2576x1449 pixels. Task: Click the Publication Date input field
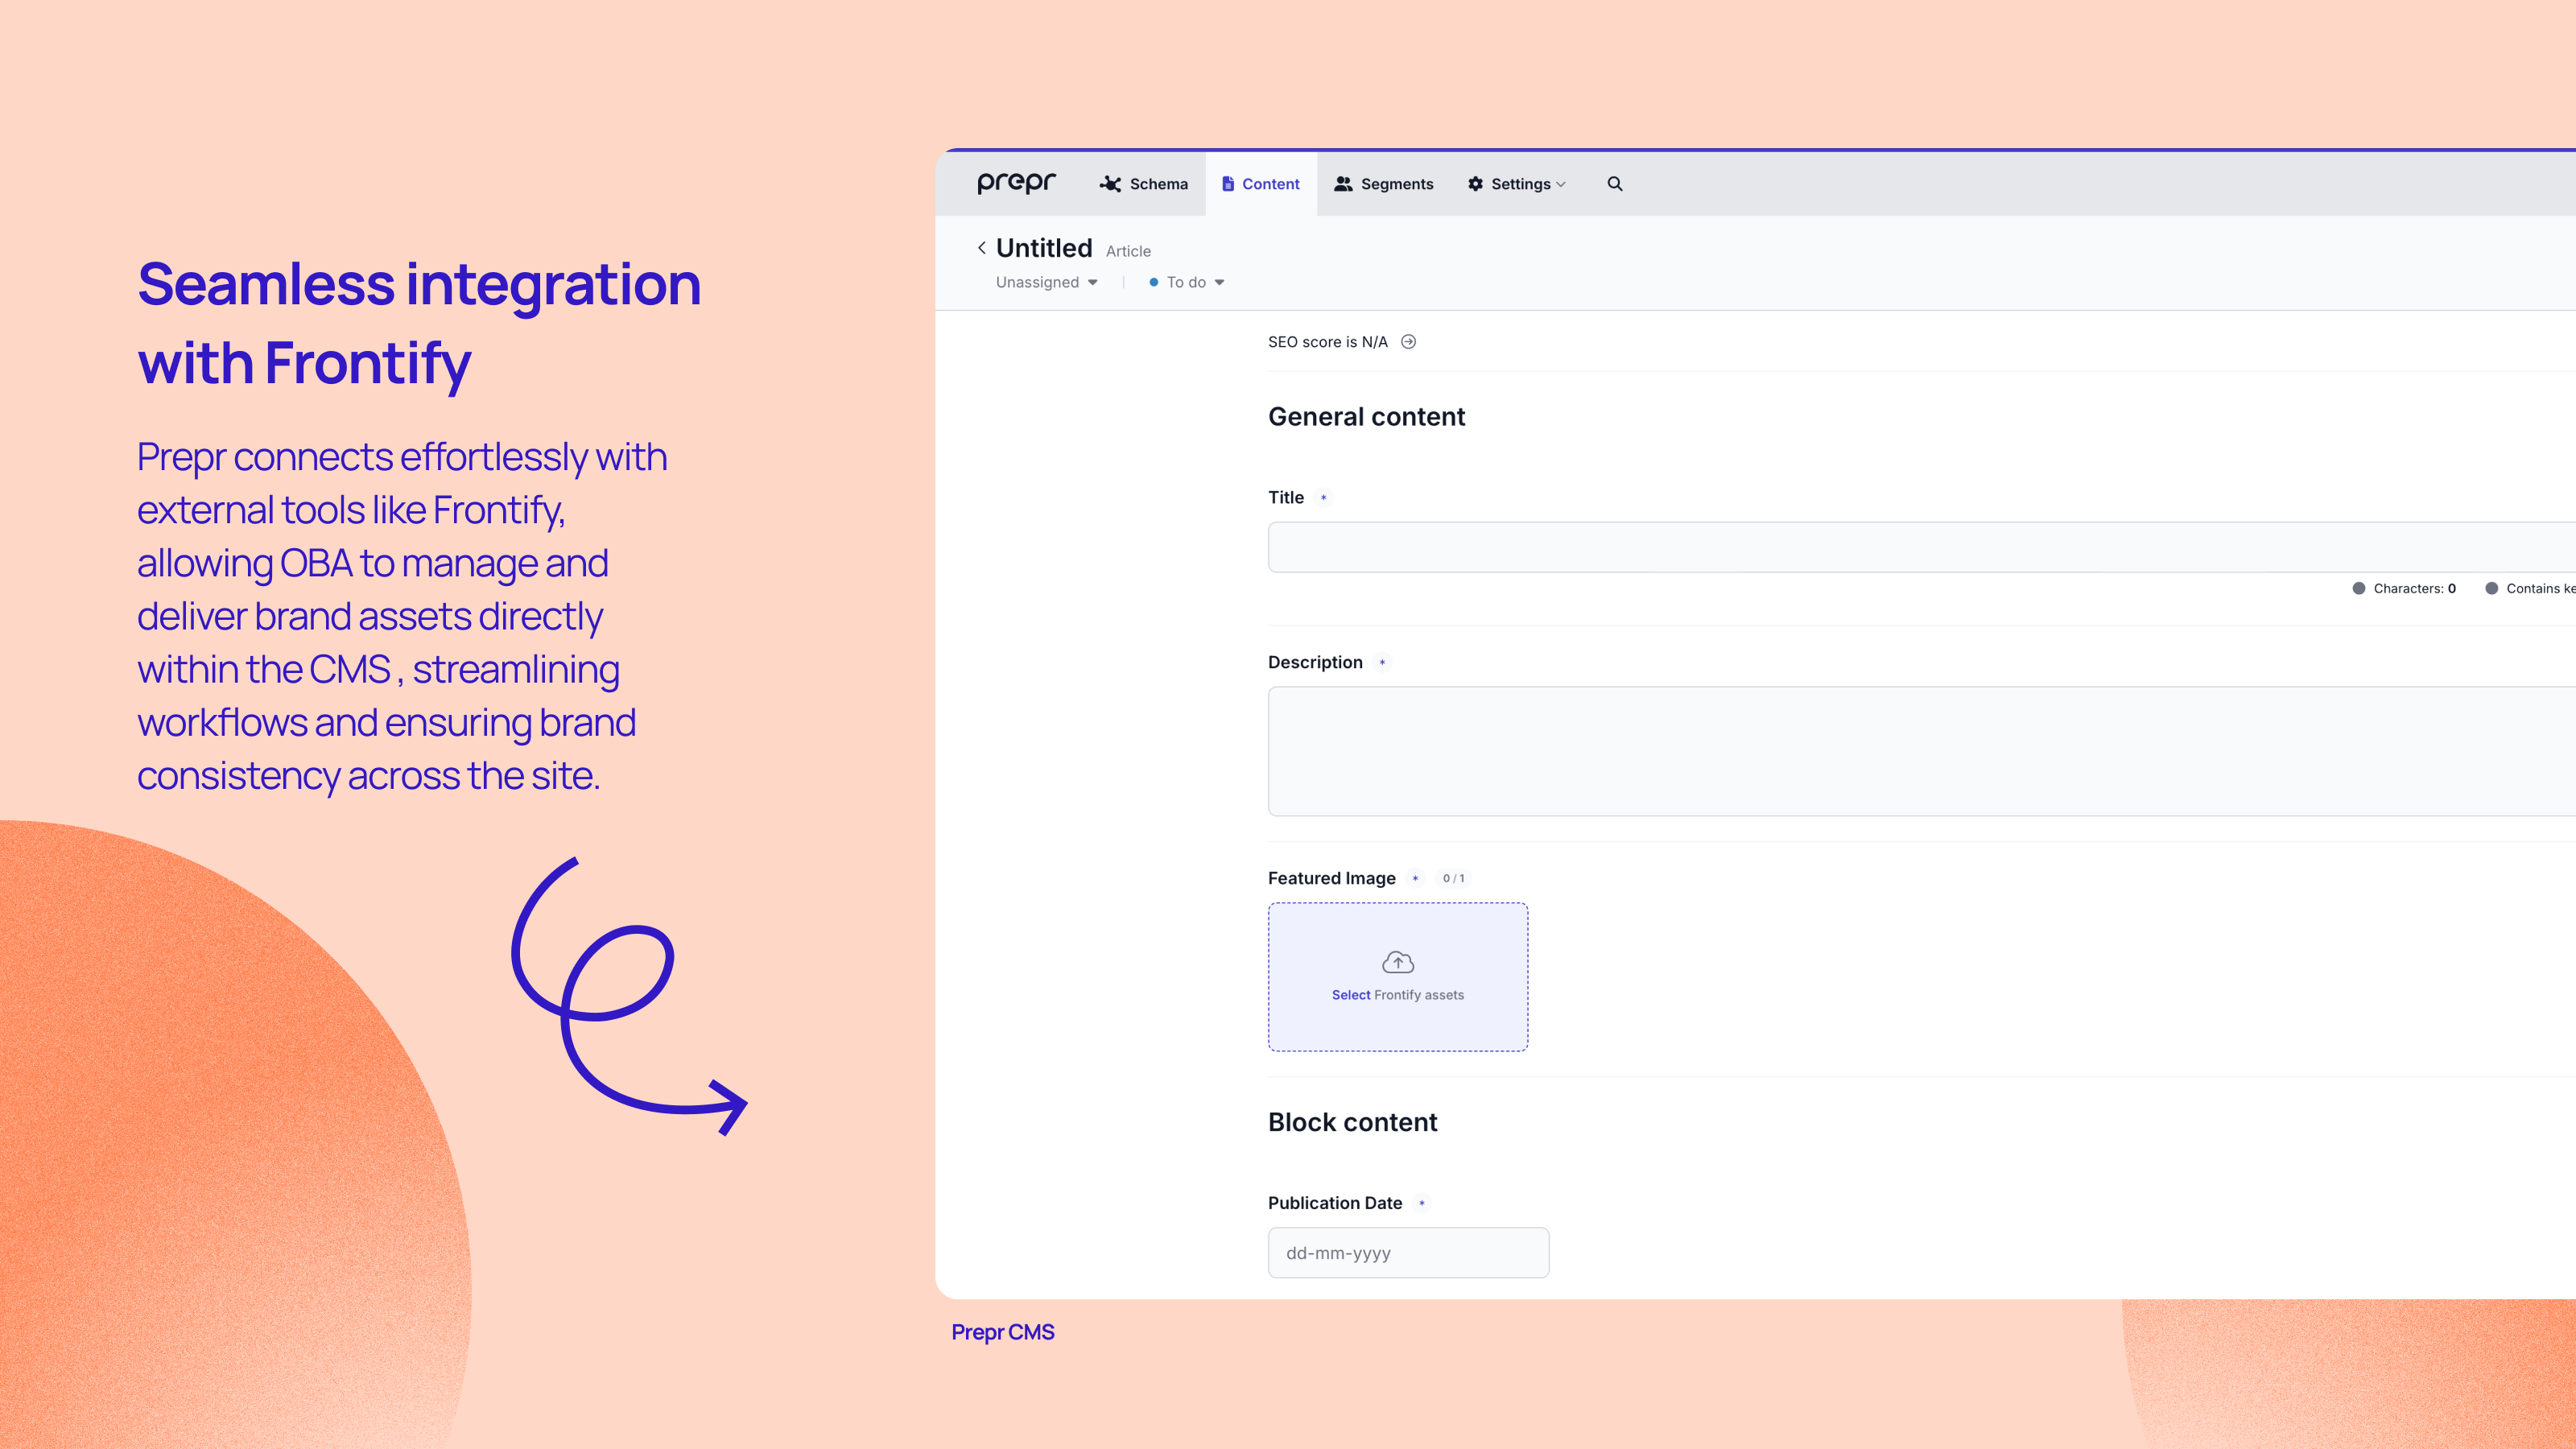(1408, 1253)
